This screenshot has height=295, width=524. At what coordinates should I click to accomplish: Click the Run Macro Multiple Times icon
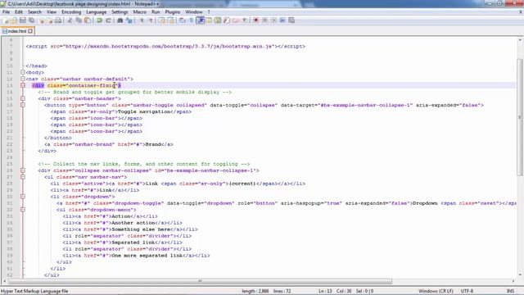click(282, 20)
